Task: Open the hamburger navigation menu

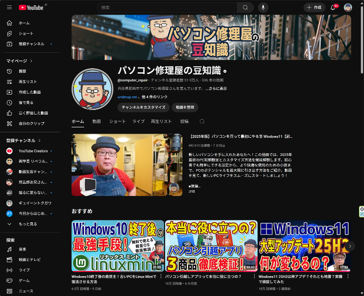Action: pos(9,7)
